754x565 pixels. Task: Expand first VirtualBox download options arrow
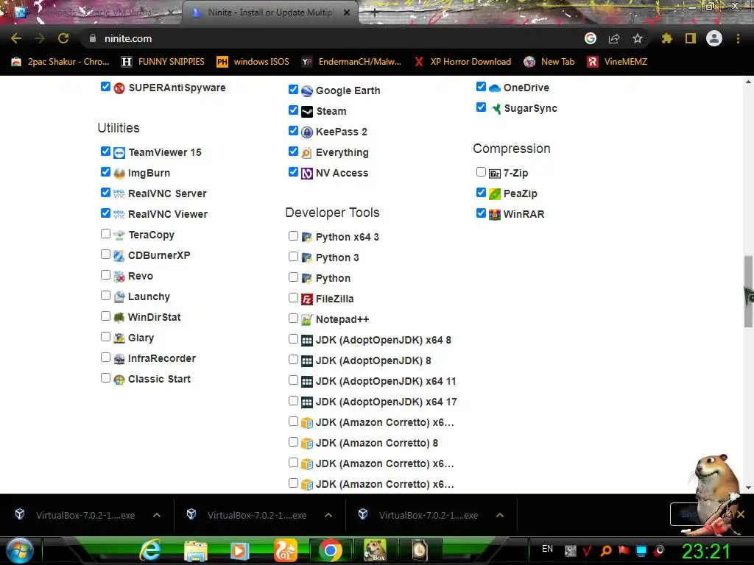click(157, 515)
